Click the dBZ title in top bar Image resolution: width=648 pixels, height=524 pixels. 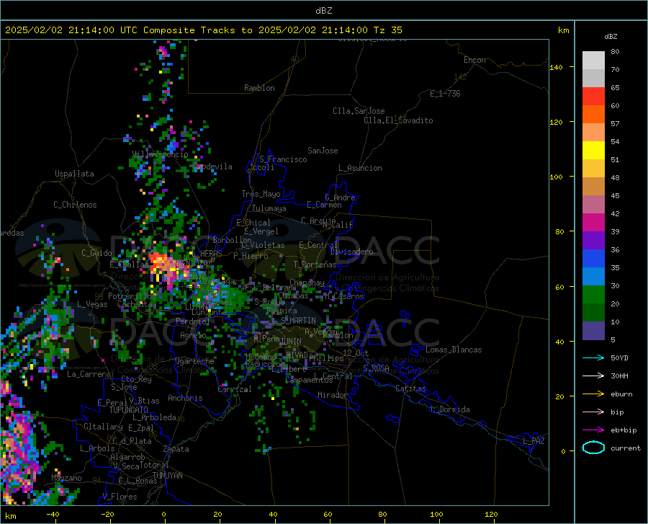click(323, 11)
